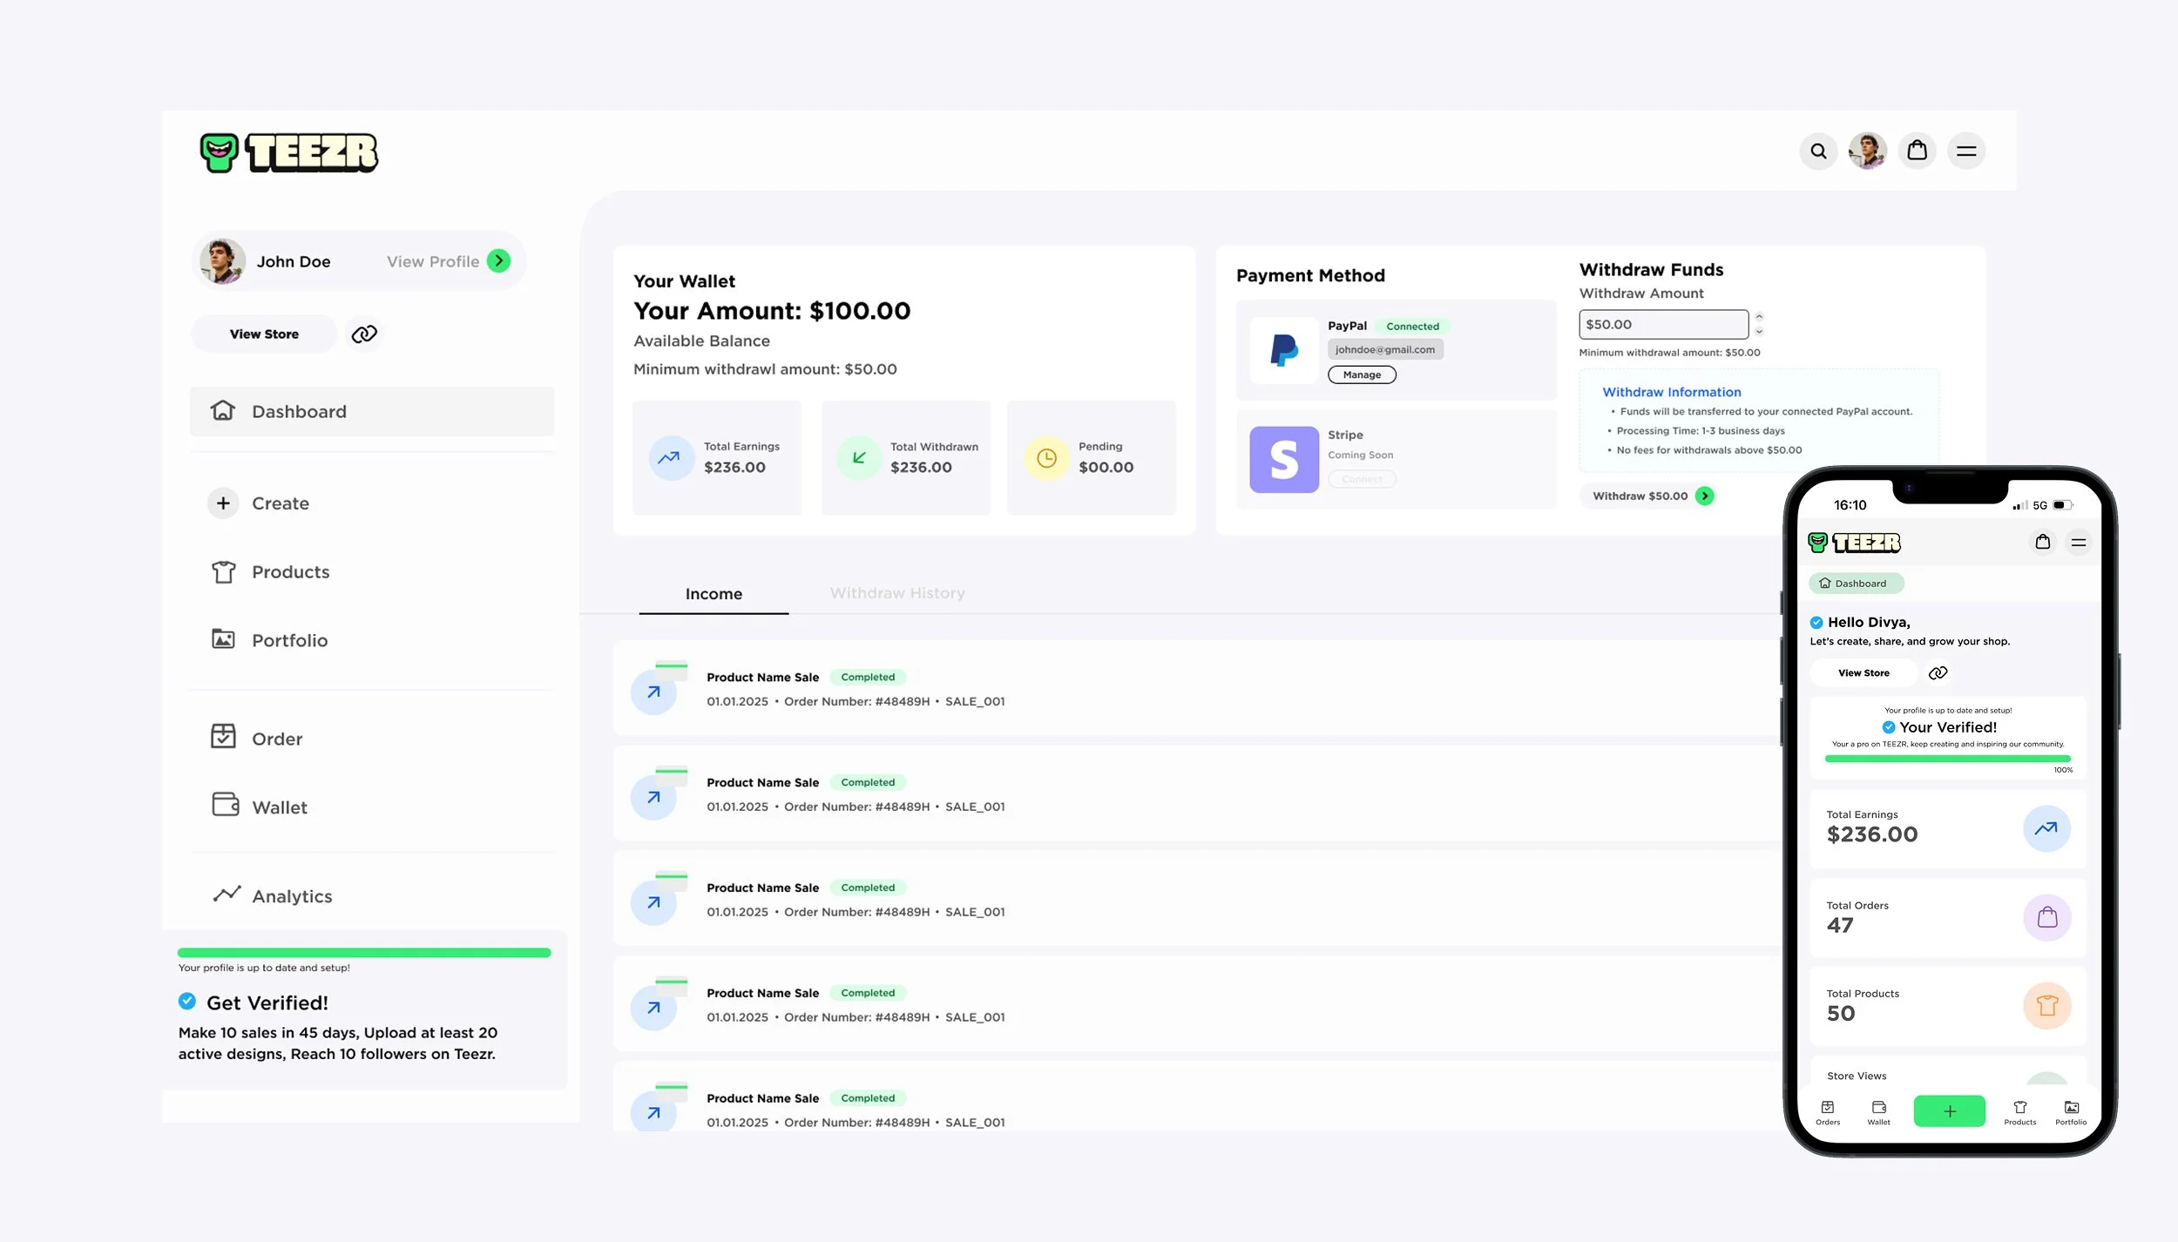Click the View Store button in sidebar
This screenshot has height=1242, width=2178.
click(264, 334)
